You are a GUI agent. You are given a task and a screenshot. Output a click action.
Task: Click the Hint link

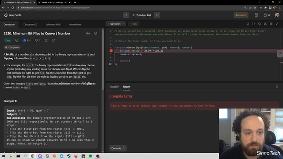(x=88, y=34)
